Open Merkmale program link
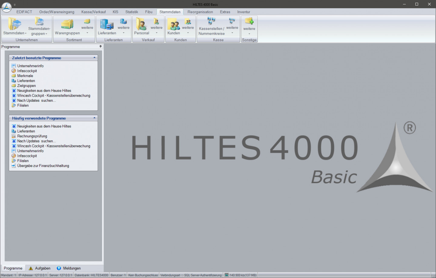The image size is (436, 278). (25, 76)
